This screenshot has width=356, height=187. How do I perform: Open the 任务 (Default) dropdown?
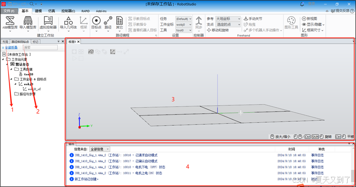click(183, 19)
